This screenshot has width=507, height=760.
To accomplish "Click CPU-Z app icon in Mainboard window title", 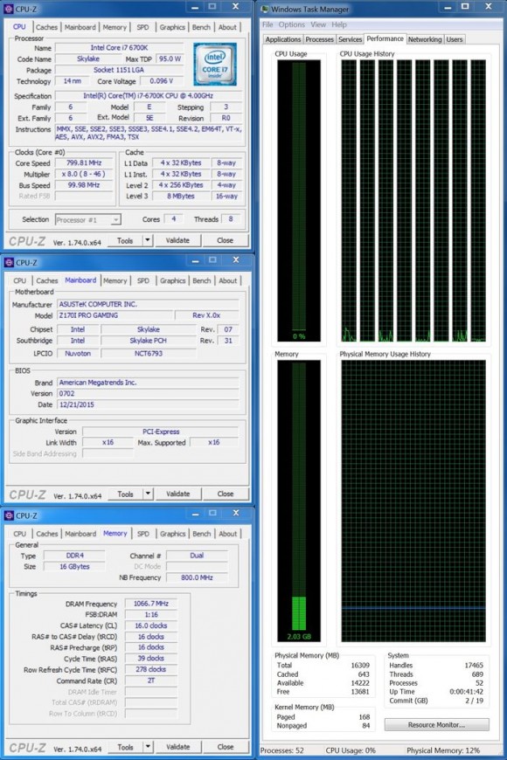I will point(9,262).
